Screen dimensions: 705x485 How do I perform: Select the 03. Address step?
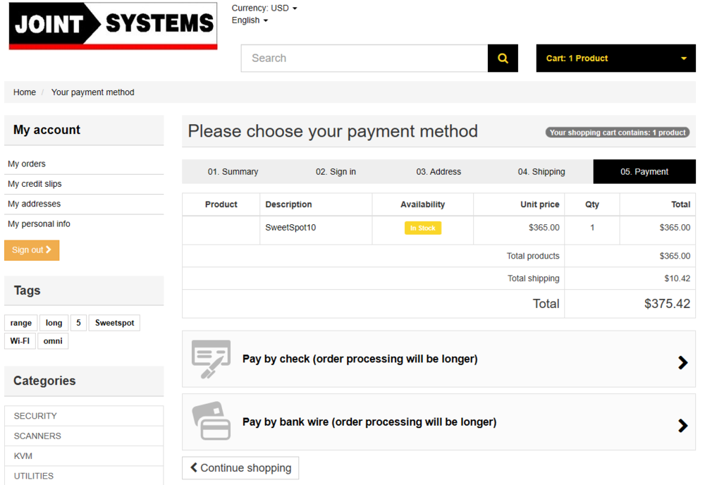[x=438, y=171]
